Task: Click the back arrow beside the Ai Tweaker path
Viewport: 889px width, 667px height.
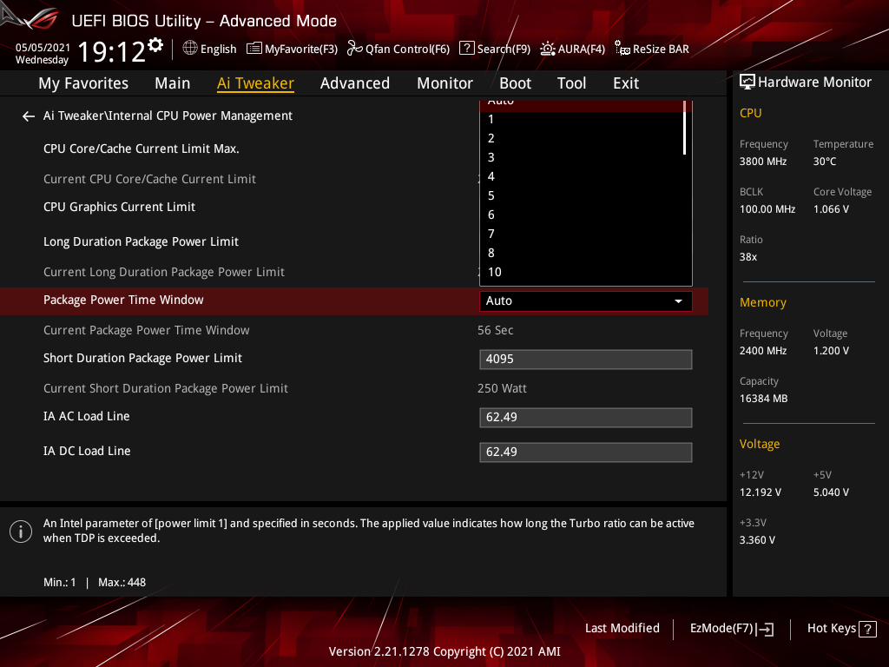Action: tap(29, 116)
